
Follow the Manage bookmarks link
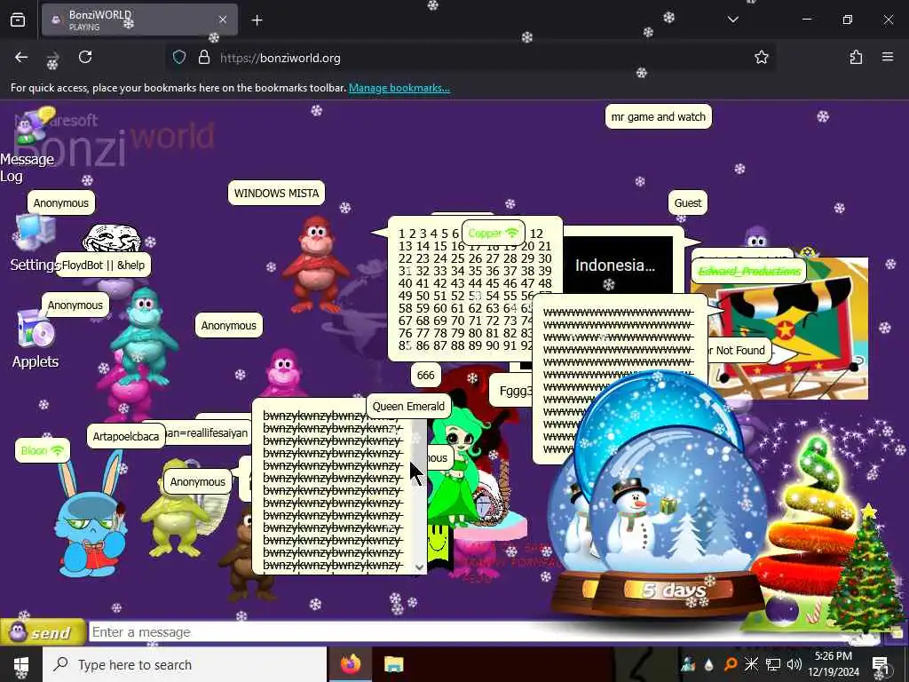pyautogui.click(x=399, y=88)
